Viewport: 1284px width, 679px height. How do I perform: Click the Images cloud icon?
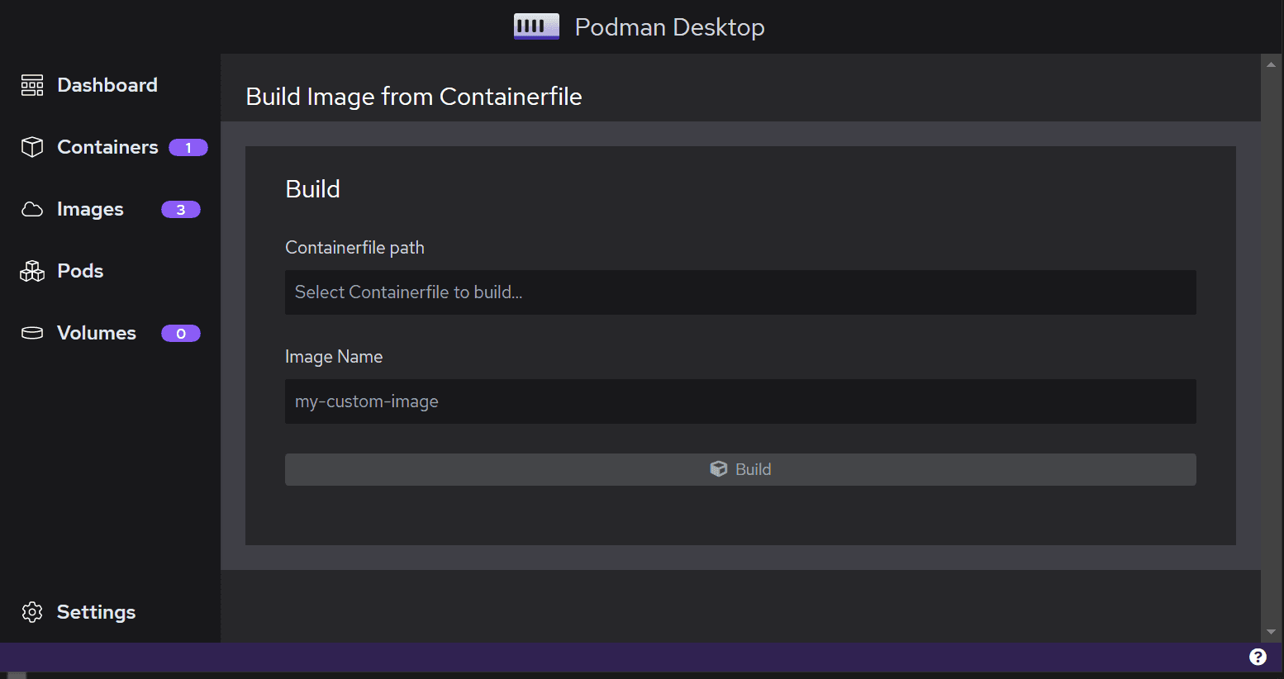pyautogui.click(x=32, y=210)
